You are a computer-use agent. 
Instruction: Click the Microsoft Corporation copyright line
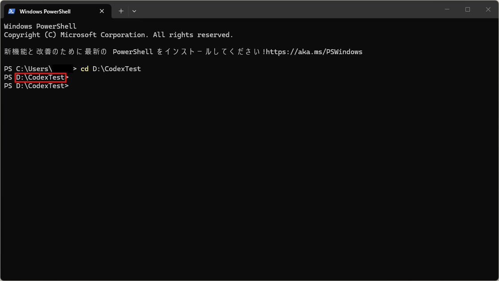tap(119, 35)
